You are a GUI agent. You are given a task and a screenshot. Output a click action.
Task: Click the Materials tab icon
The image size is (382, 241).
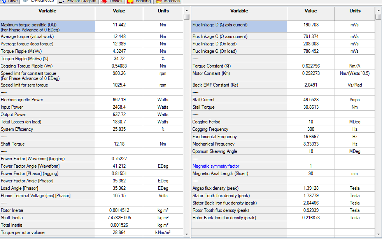(159, 1)
